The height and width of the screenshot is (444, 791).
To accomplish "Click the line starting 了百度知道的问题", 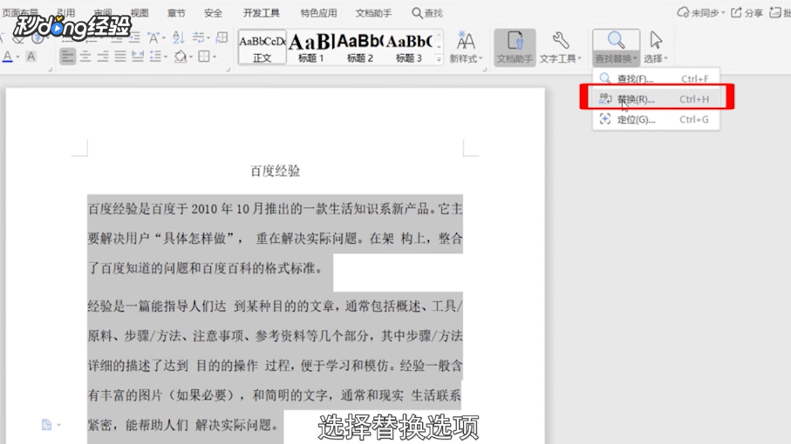I will [x=206, y=268].
